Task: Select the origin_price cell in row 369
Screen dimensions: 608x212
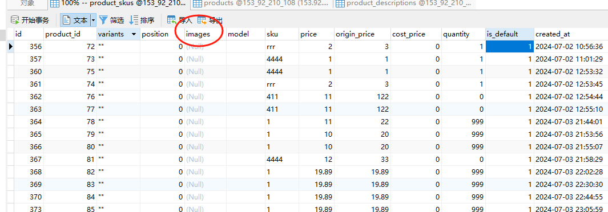Action: pyautogui.click(x=363, y=185)
